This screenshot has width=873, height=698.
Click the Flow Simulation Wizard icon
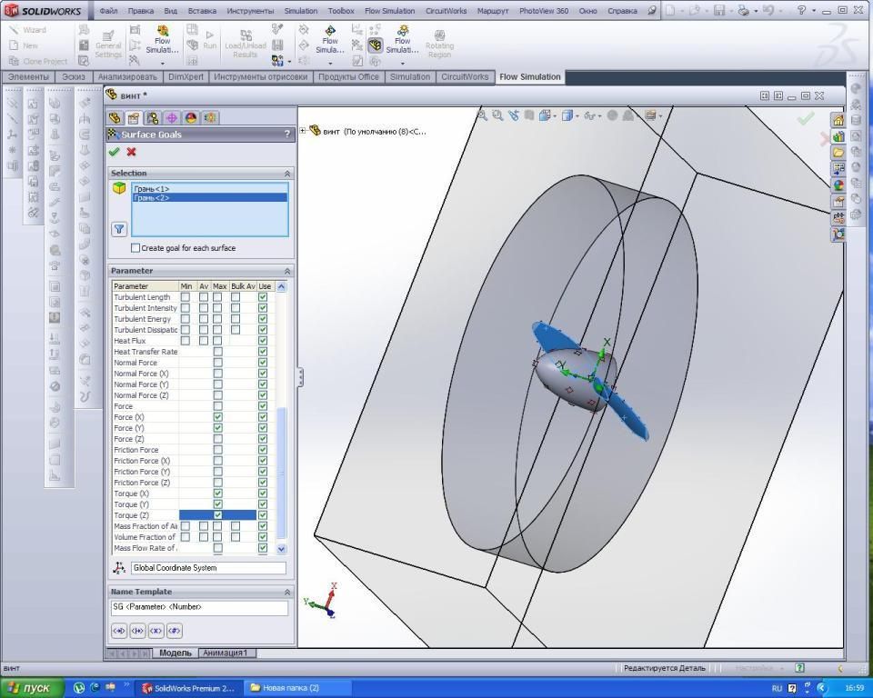pyautogui.click(x=28, y=30)
